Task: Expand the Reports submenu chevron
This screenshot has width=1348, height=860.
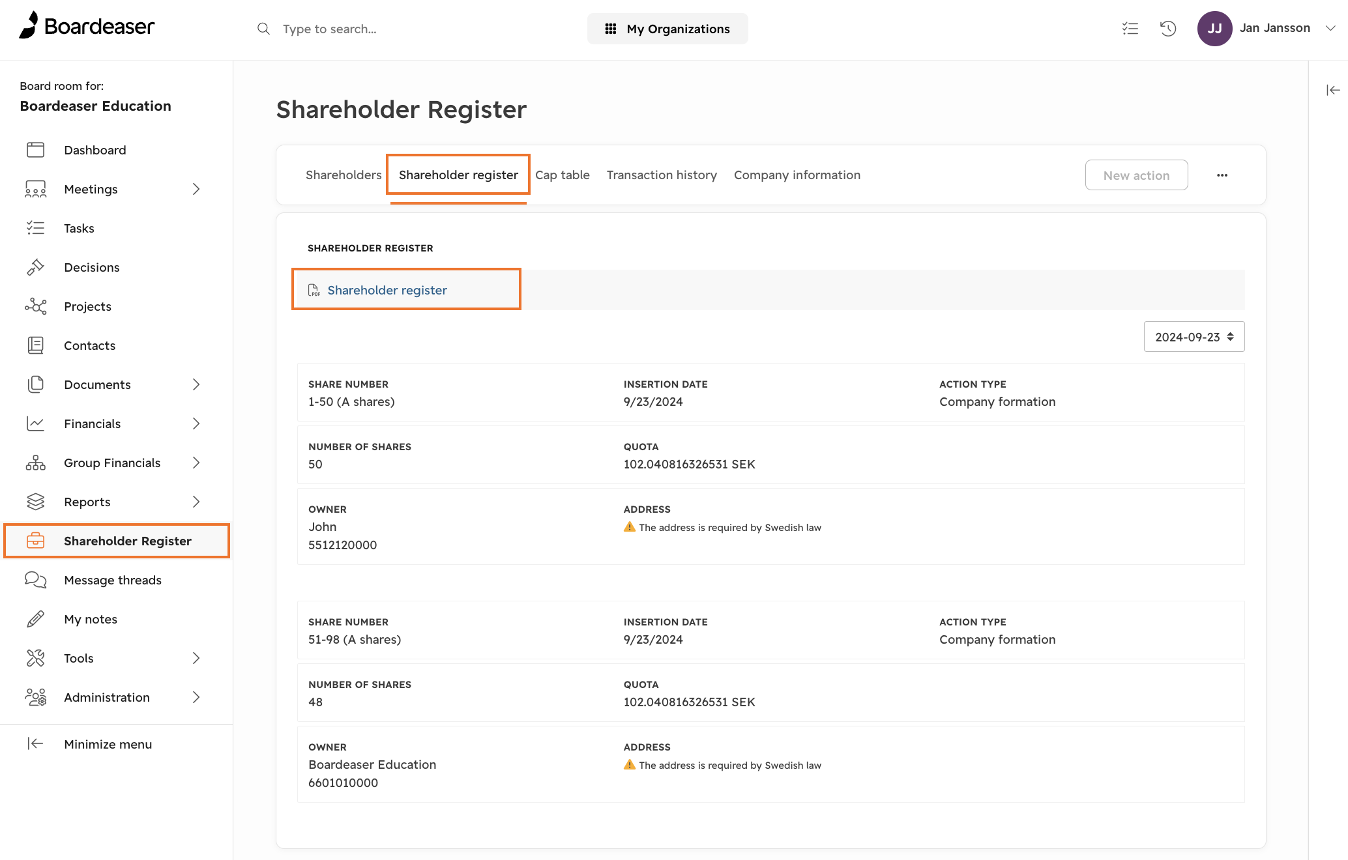Action: (x=196, y=502)
